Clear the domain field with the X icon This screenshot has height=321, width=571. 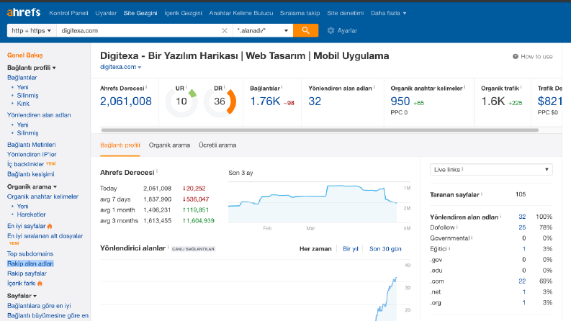tap(225, 30)
